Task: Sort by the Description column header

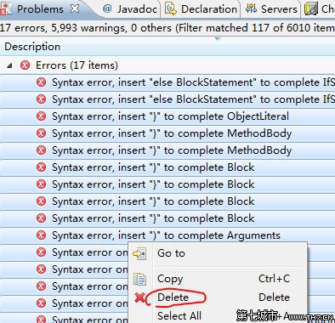Action: click(x=32, y=47)
